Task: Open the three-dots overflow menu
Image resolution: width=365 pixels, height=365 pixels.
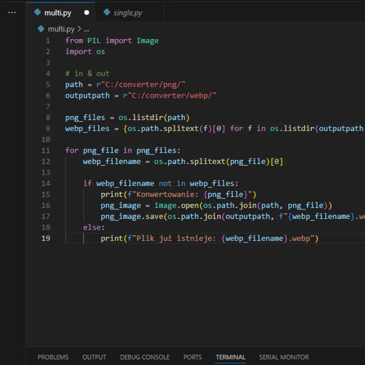Action: (x=12, y=12)
